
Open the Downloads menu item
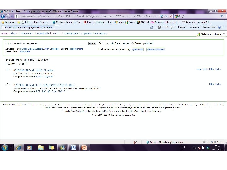[43, 34]
